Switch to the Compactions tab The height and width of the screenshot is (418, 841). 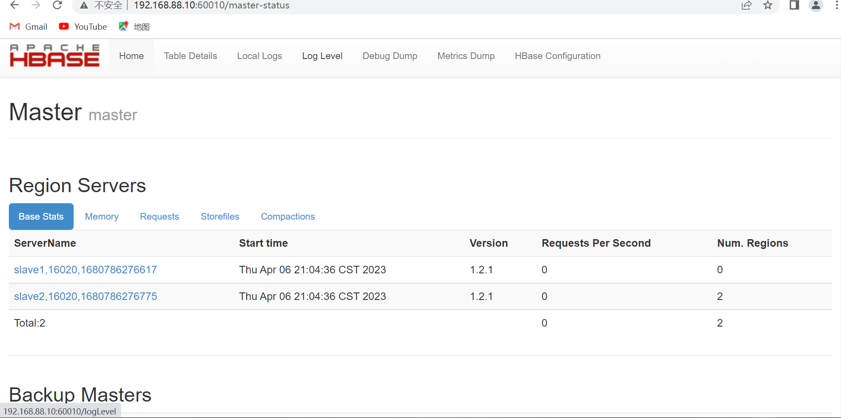[x=288, y=217]
